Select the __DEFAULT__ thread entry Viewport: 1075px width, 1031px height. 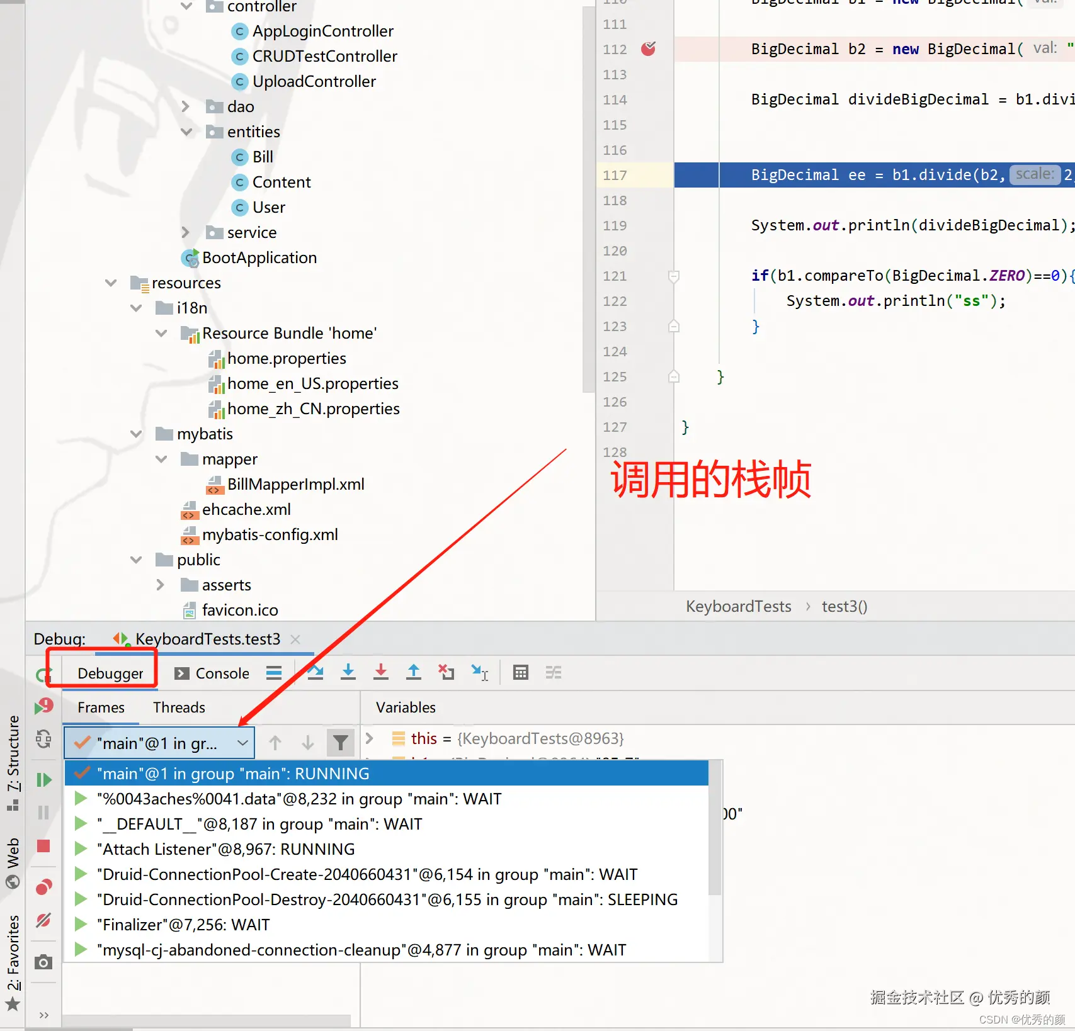[x=387, y=824]
